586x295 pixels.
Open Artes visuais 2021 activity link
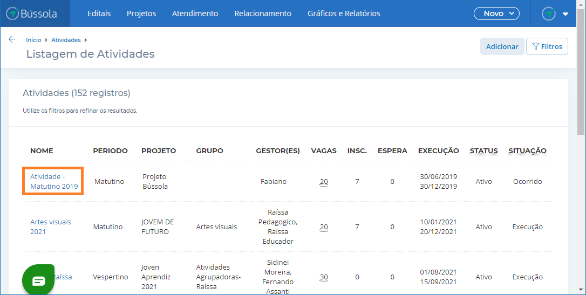pos(51,227)
